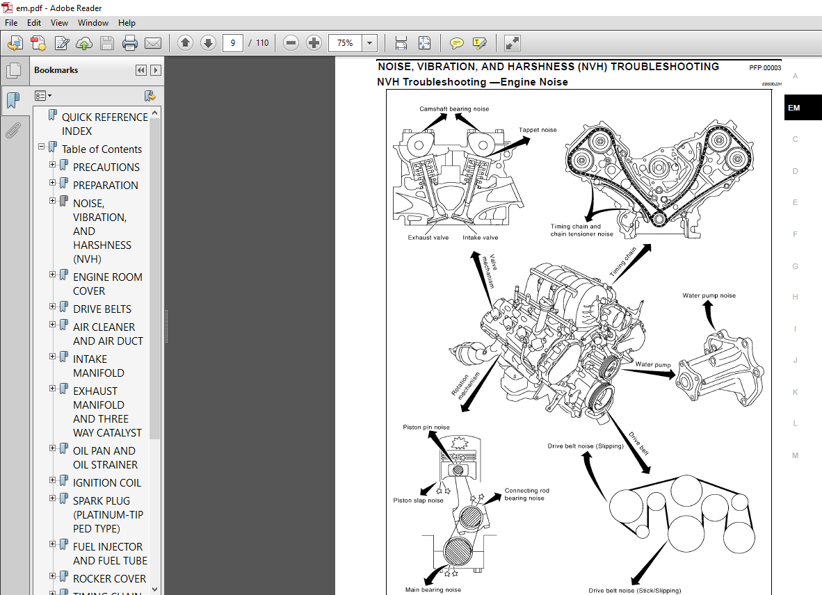Jump to PREPARATION bookmark
The height and width of the screenshot is (595, 822).
click(x=106, y=186)
